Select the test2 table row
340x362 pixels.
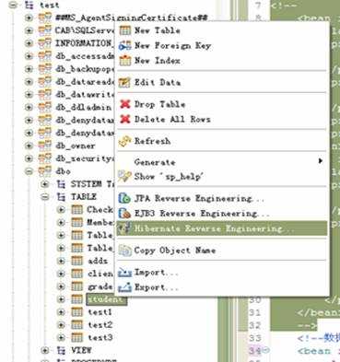100,325
